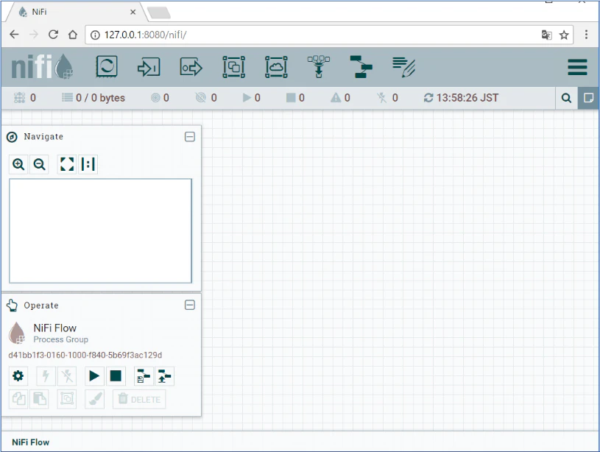600x452 pixels.
Task: Start the NiFi Flow with play button
Action: [93, 376]
